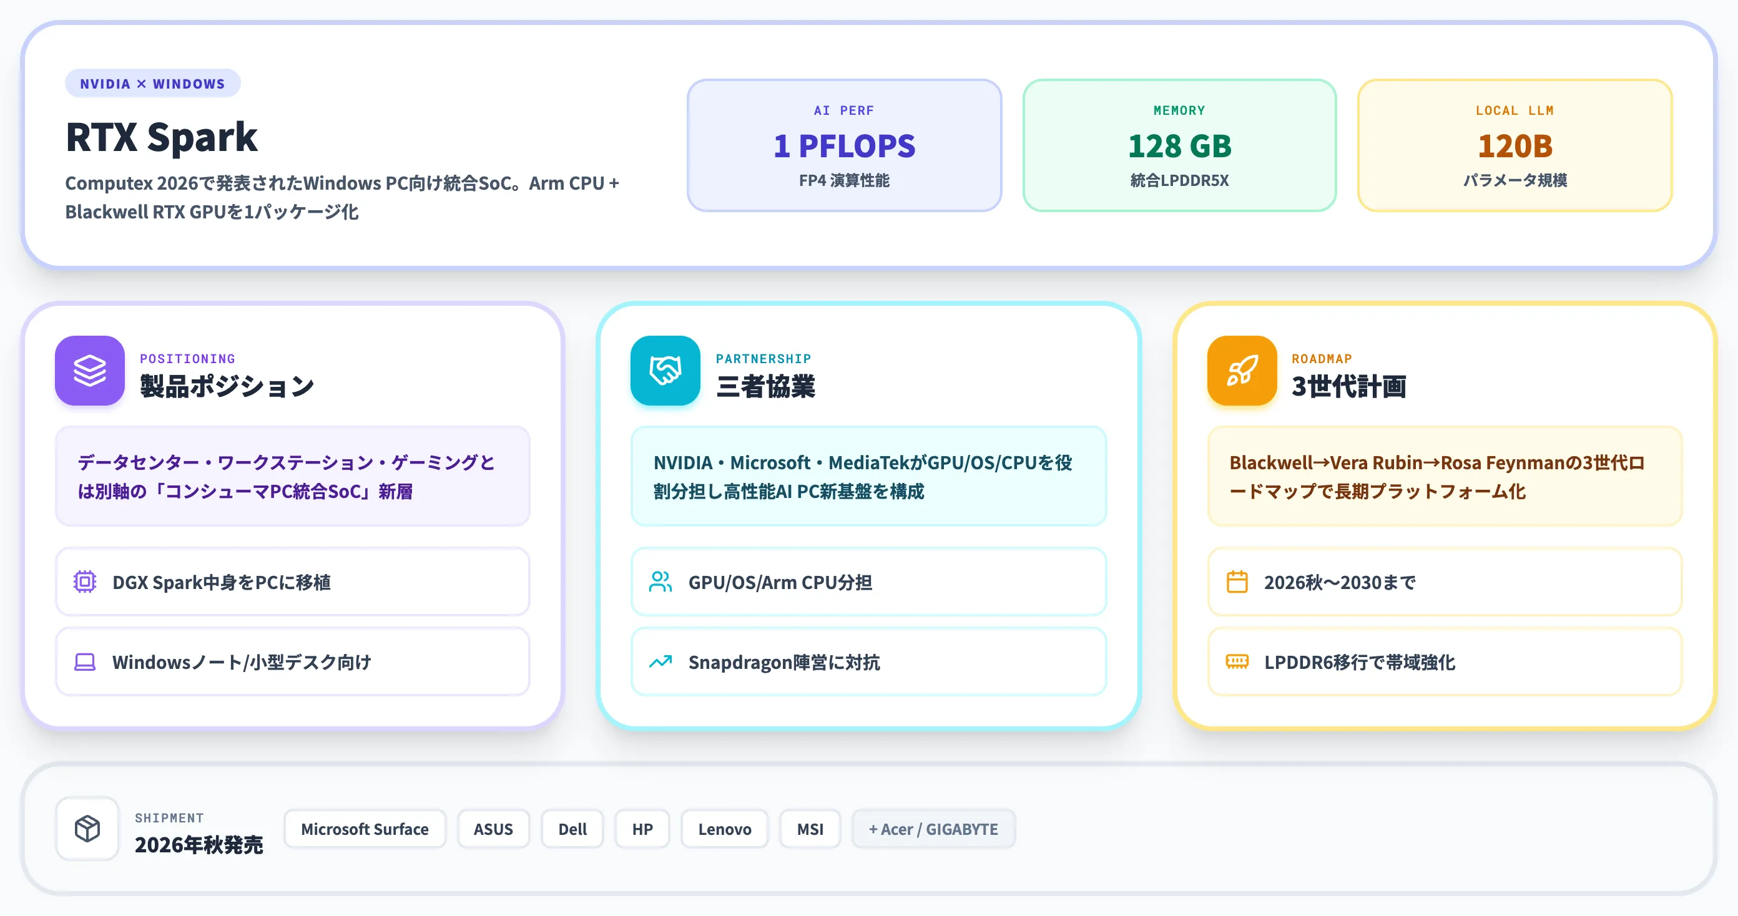Click the RTX Spark title

(162, 137)
